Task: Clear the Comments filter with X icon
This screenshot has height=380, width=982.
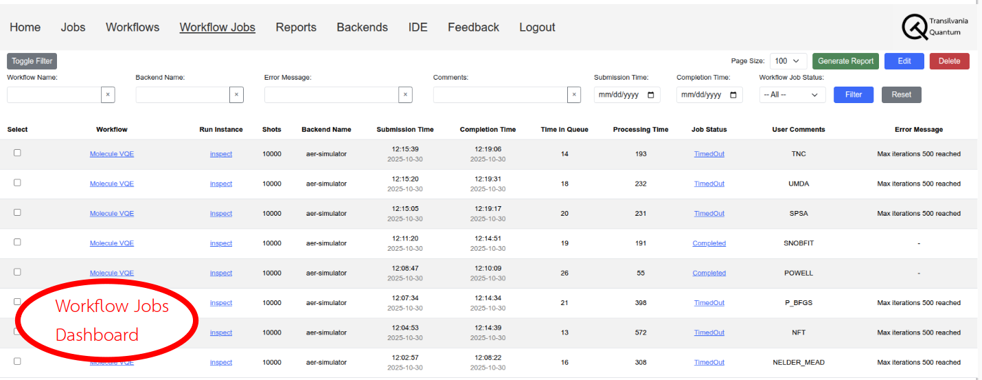Action: (574, 95)
